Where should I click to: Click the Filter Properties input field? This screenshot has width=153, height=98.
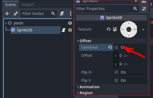107,9
